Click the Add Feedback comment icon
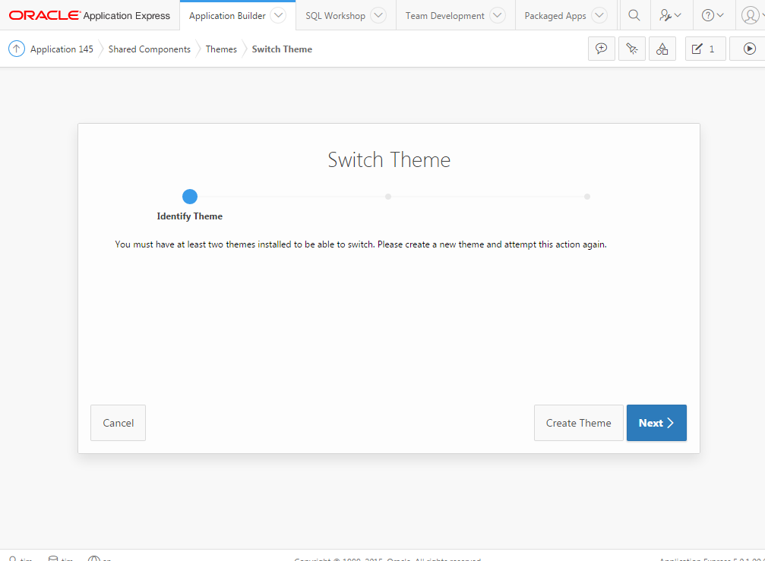765x561 pixels. [602, 49]
